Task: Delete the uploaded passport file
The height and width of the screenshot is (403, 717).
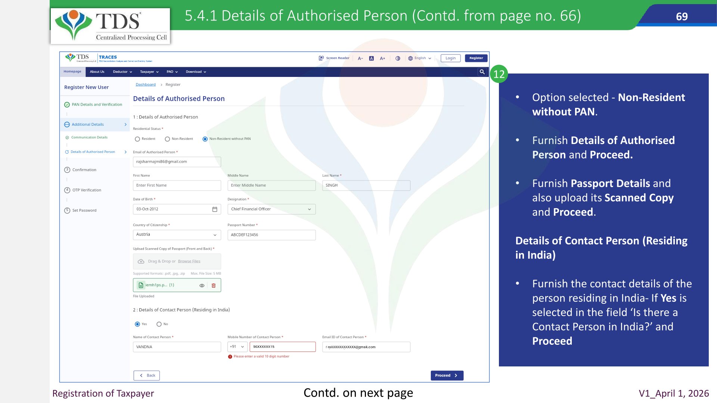Action: pos(214,285)
